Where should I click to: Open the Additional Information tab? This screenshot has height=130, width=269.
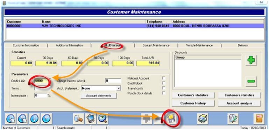pos(69,45)
